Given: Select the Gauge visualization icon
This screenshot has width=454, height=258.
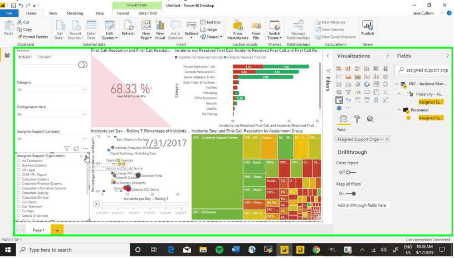Looking at the screenshot, I should click(358, 92).
